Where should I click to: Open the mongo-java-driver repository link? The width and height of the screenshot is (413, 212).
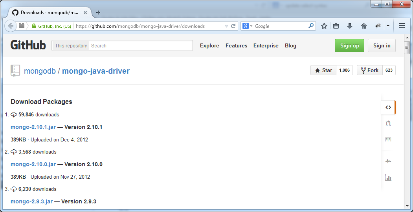[x=96, y=71]
